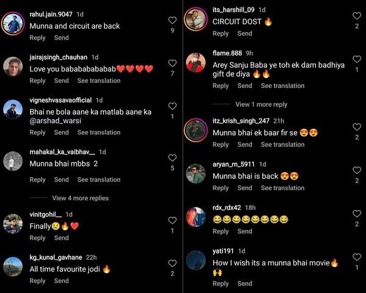Viewport: 366px width, 293px height.
Task: Toggle like on vinitgohil__'s 'Finally' comment
Action: tap(172, 220)
